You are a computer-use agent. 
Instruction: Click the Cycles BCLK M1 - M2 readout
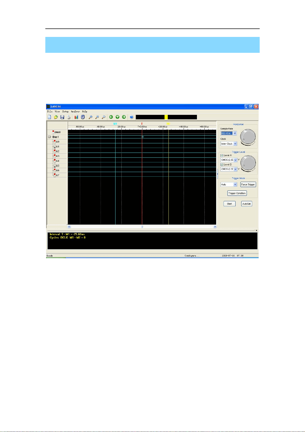68,237
